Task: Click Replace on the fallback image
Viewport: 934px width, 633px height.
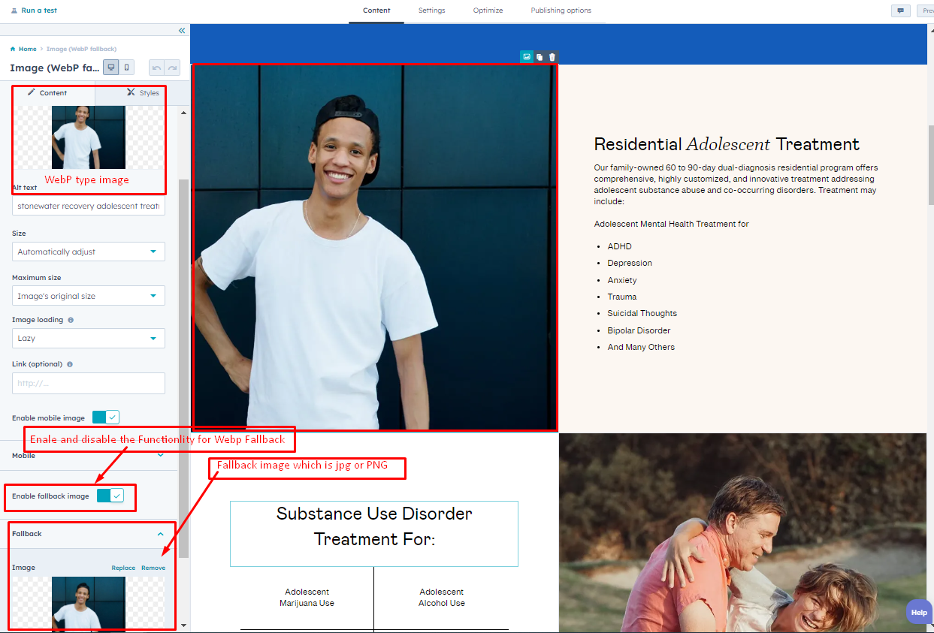Action: [x=123, y=568]
